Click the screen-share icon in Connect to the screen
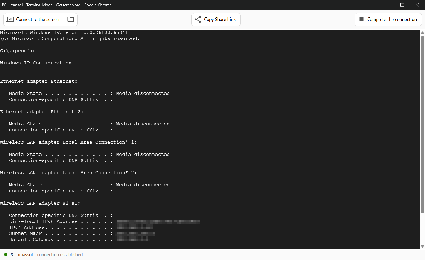The height and width of the screenshot is (260, 425). pyautogui.click(x=10, y=19)
